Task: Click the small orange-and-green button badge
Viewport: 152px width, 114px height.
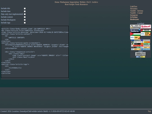Action: coord(145,44)
